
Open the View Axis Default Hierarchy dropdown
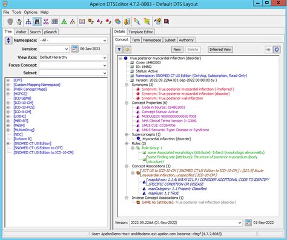(x=73, y=57)
